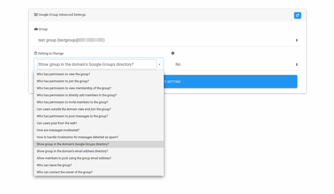Click the question mark icon by Setting to Change
The image size is (334, 194).
[35, 53]
